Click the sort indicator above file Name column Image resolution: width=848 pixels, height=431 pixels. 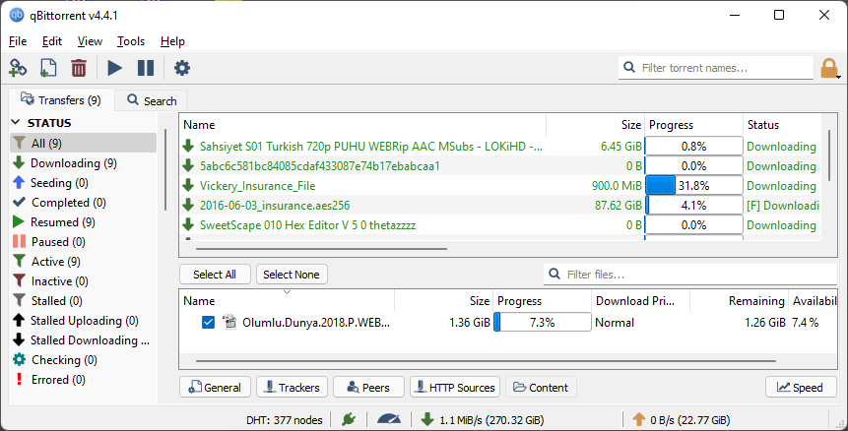tap(288, 292)
